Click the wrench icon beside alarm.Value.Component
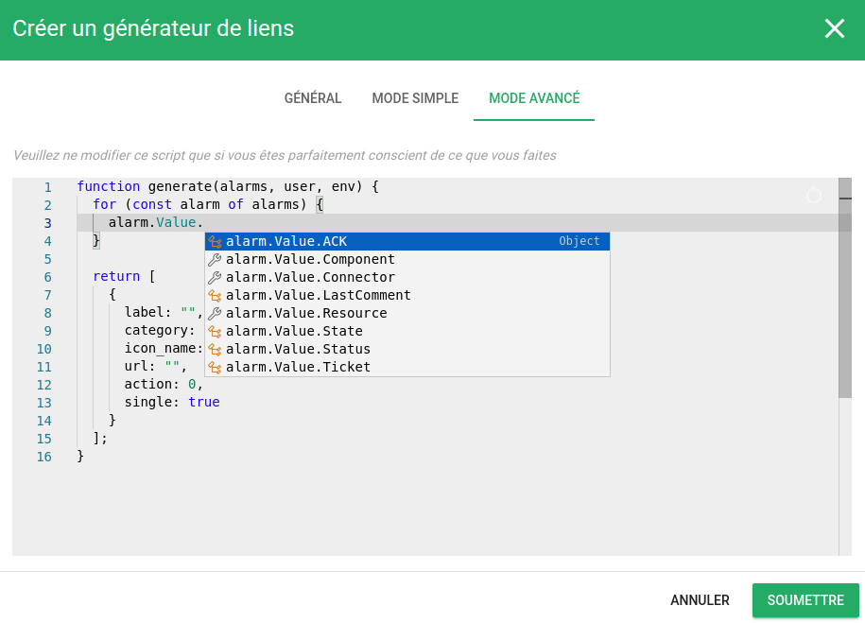Screen dimensions: 865x623 pyautogui.click(x=215, y=259)
